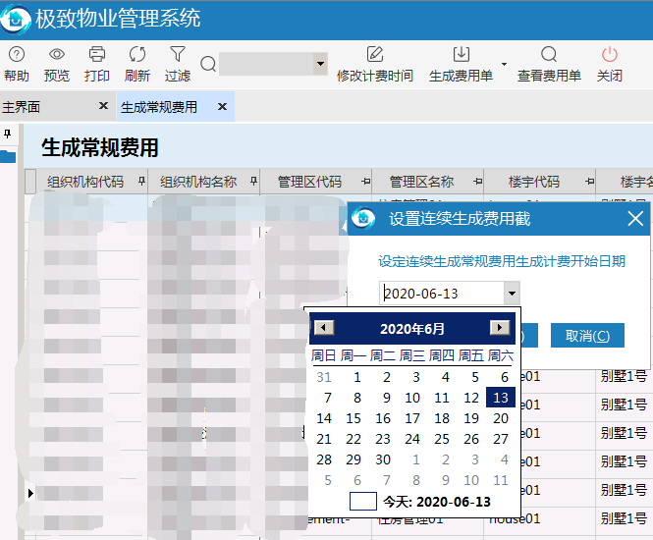
Task: Click pin icon in 管理区代码 column header
Action: [365, 182]
